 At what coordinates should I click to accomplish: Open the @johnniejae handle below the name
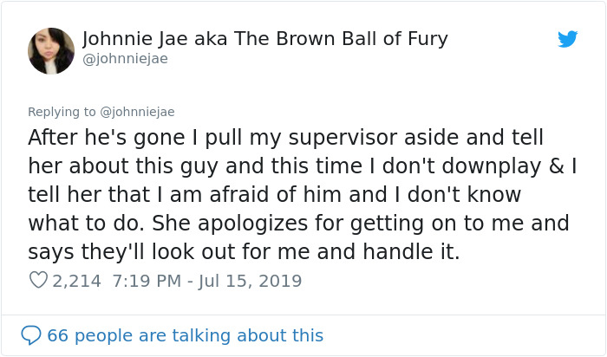125,59
